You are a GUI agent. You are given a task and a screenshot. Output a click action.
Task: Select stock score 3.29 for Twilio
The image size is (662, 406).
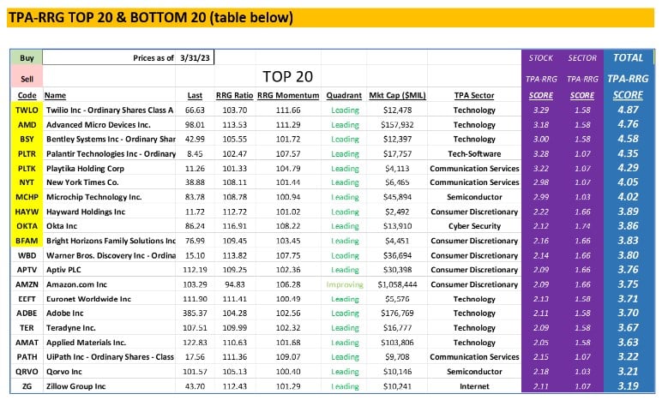pyautogui.click(x=541, y=110)
